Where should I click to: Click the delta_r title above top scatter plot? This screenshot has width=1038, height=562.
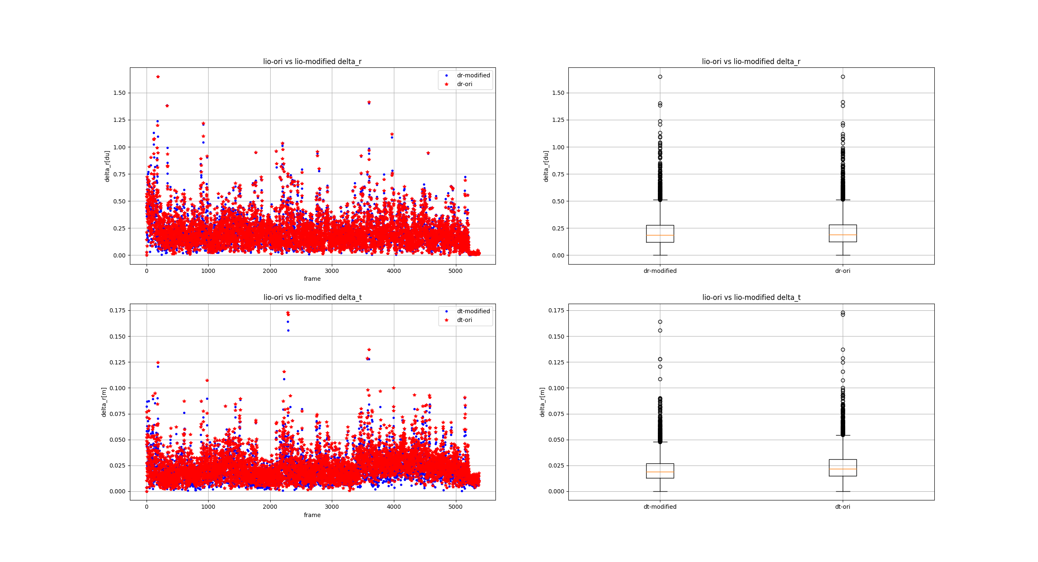pyautogui.click(x=312, y=62)
